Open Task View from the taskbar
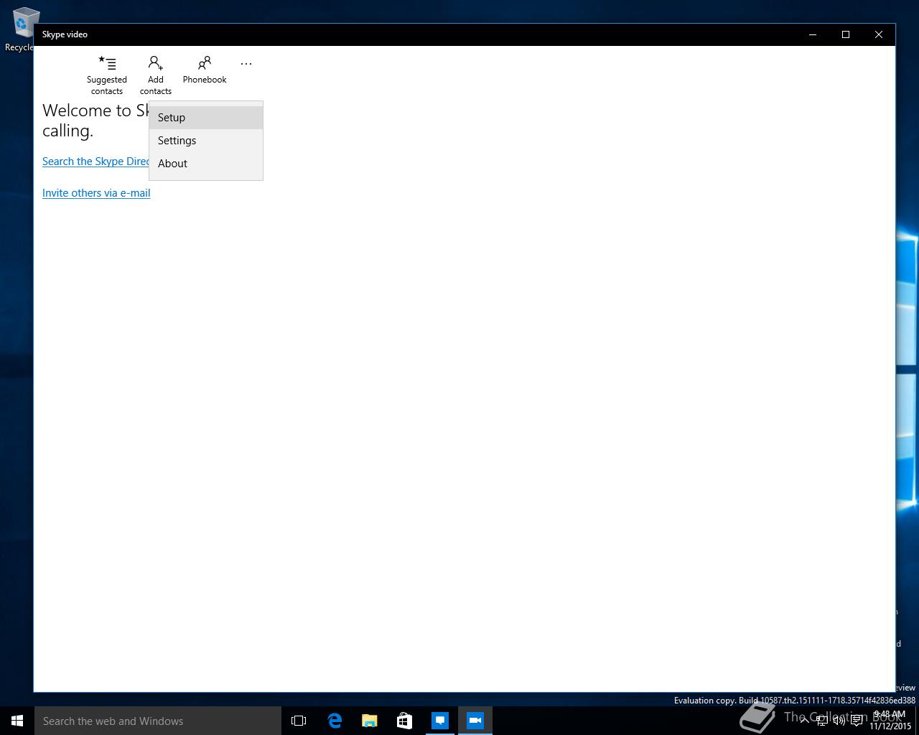 click(299, 721)
